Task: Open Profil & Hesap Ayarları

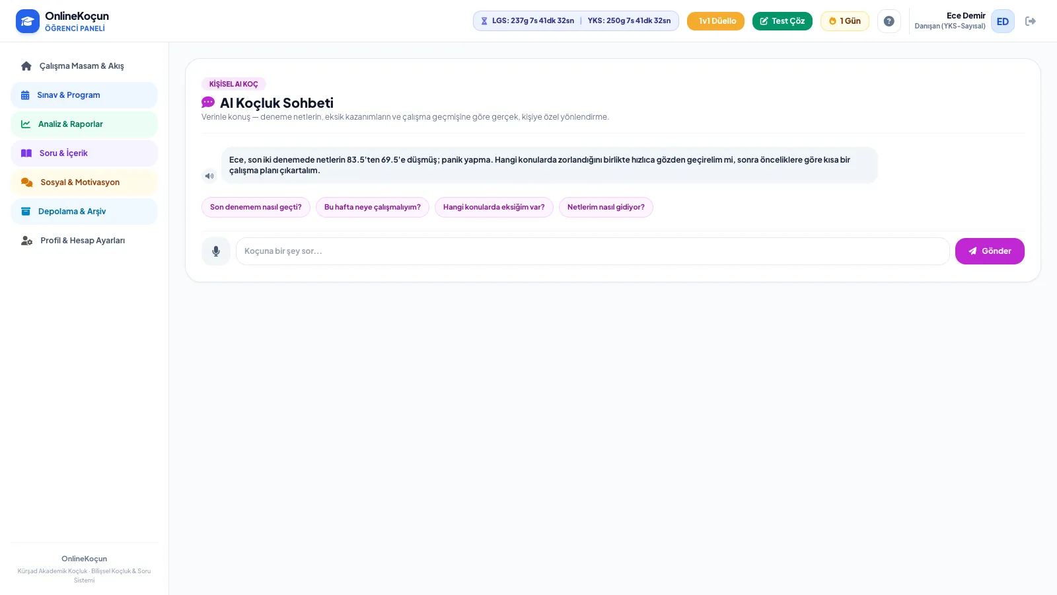Action: coord(84,241)
